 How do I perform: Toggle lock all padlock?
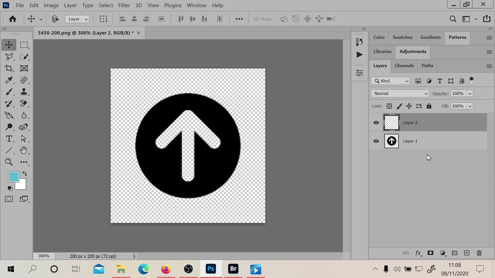[429, 106]
